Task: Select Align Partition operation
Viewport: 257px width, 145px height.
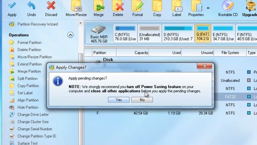Action: 28,100
